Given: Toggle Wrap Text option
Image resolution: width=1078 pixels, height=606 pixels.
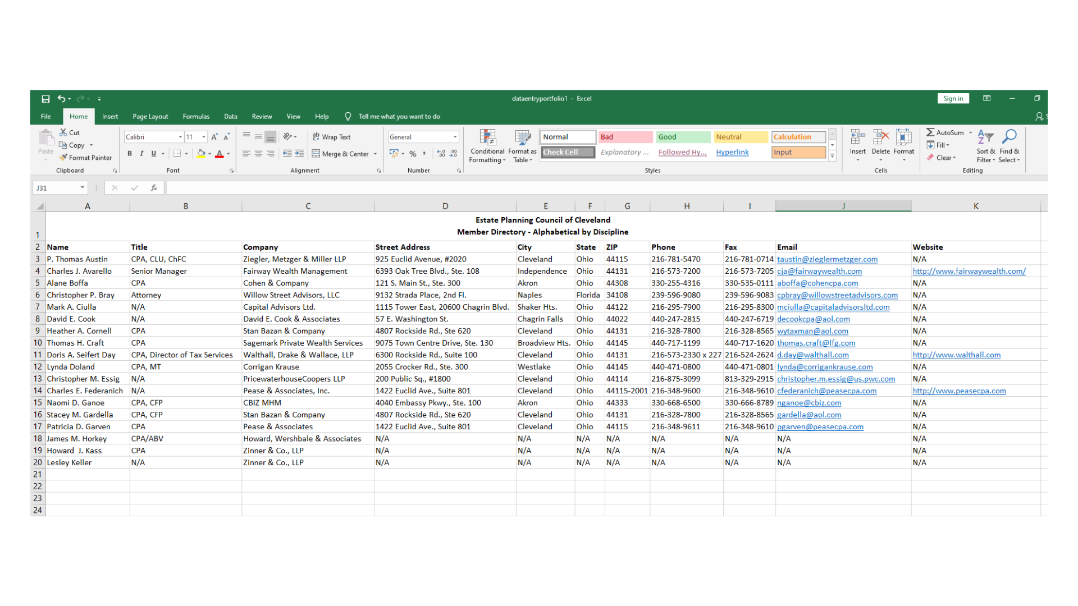Looking at the screenshot, I should pos(331,137).
